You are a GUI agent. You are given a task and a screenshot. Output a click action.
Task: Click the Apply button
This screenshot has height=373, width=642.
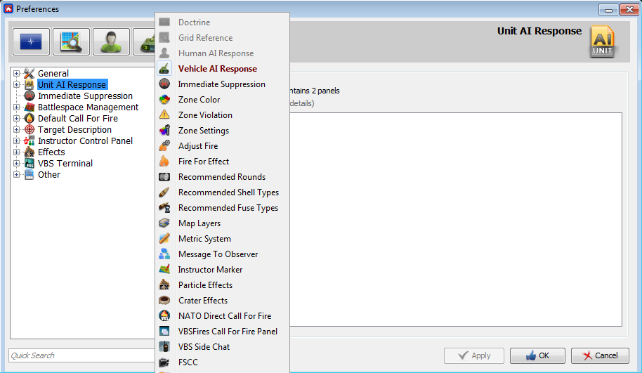474,355
